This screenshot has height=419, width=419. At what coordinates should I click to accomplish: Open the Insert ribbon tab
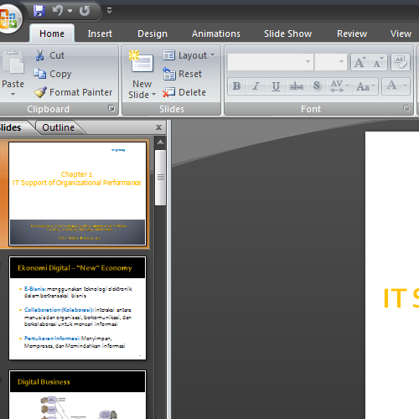coord(100,34)
